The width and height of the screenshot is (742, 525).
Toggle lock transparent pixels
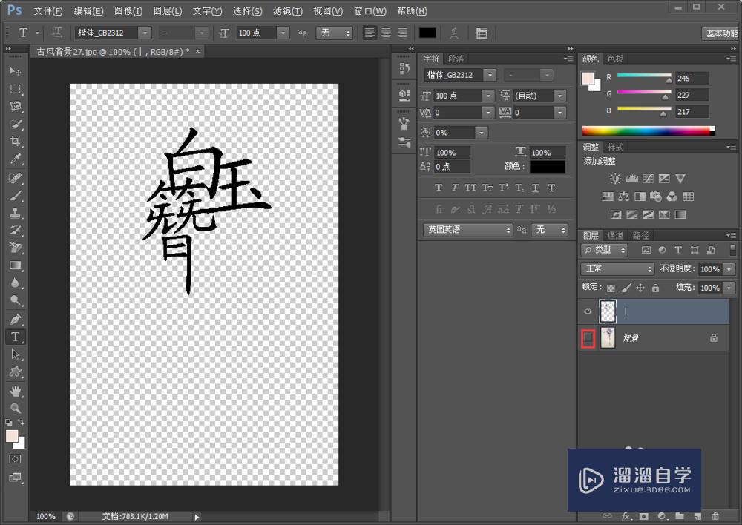[611, 288]
